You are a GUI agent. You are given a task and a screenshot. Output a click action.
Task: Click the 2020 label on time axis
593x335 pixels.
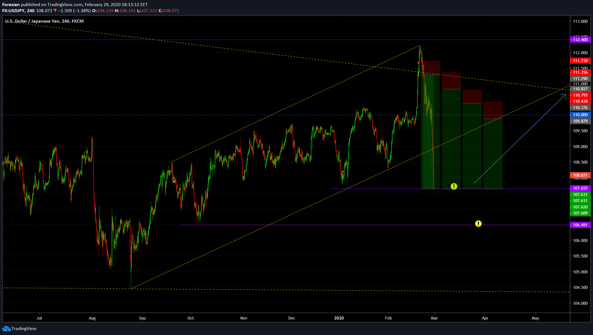tap(339, 318)
